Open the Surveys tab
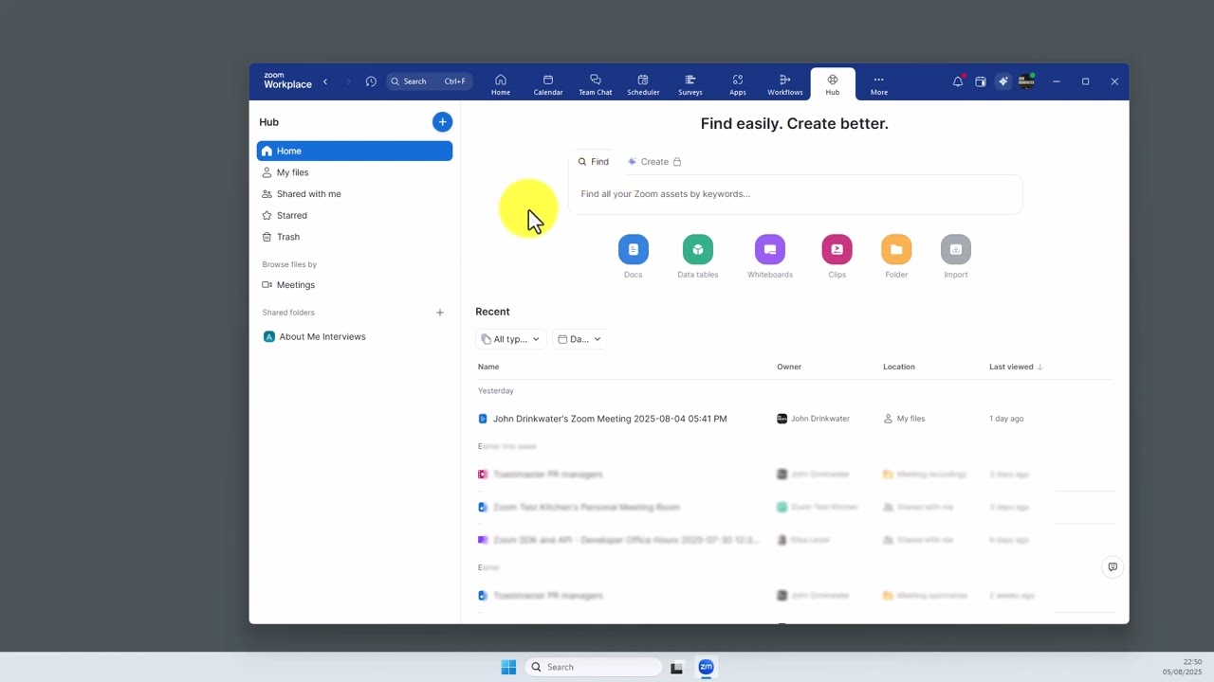Viewport: 1214px width, 682px height. point(690,84)
